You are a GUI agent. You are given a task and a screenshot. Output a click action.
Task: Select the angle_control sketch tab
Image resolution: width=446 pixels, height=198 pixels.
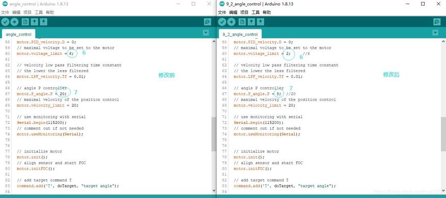tap(18, 35)
